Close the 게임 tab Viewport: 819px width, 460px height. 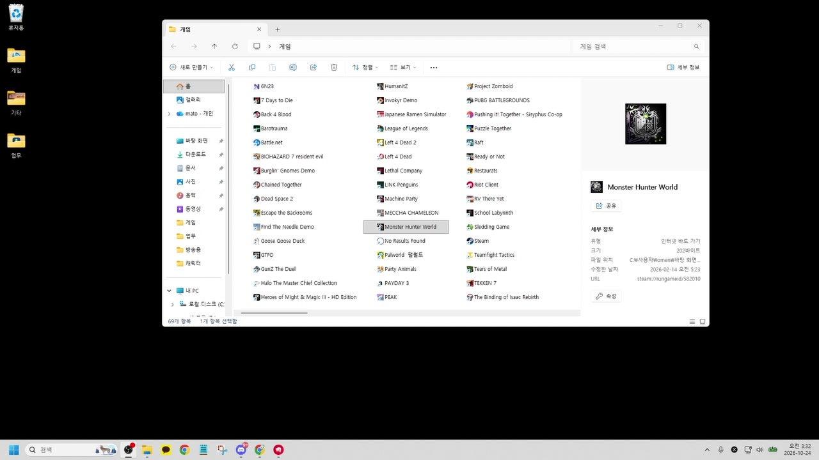[259, 29]
